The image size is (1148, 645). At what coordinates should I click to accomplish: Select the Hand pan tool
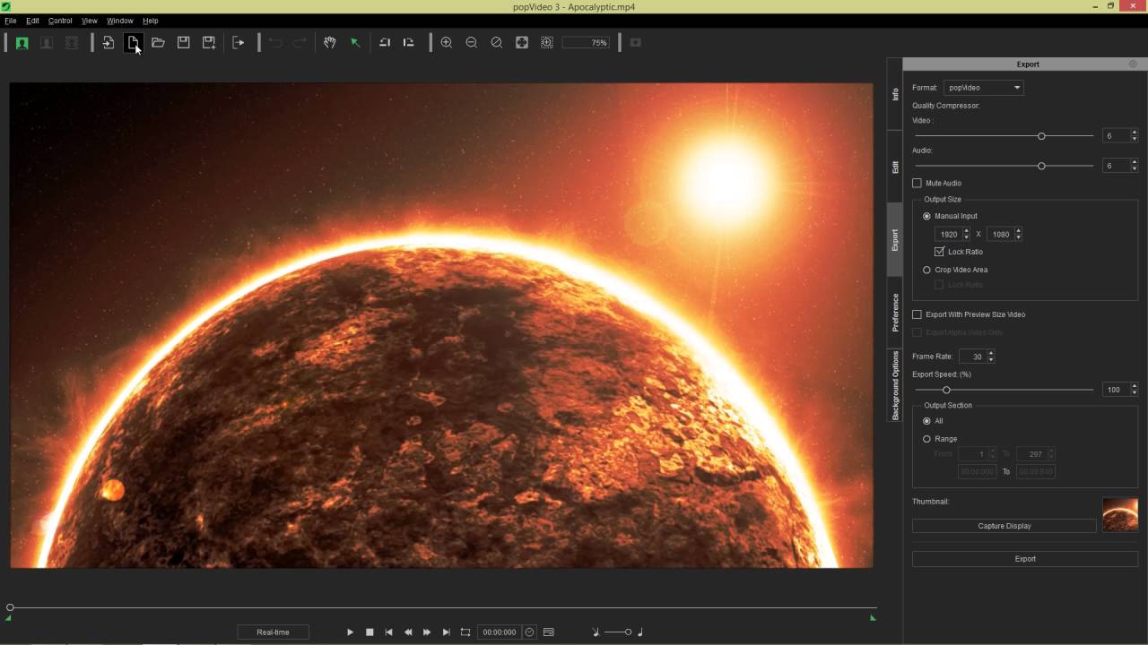(x=330, y=42)
